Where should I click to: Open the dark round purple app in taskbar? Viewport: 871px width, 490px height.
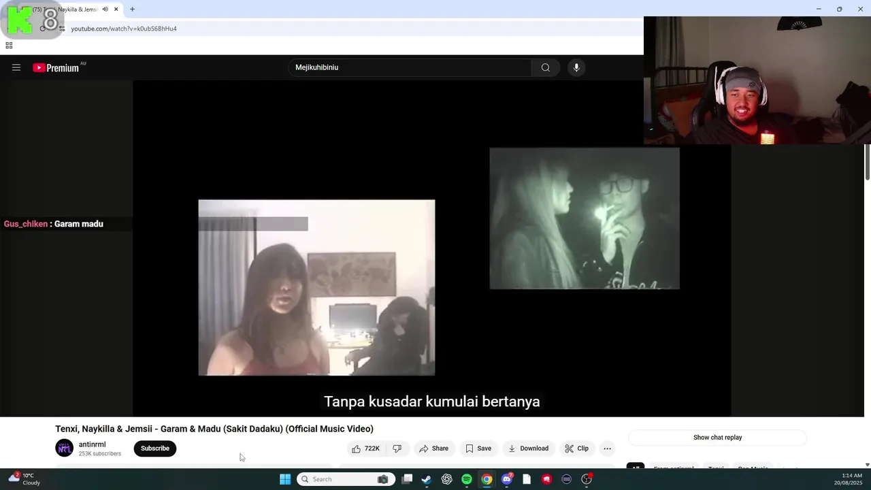(x=566, y=479)
